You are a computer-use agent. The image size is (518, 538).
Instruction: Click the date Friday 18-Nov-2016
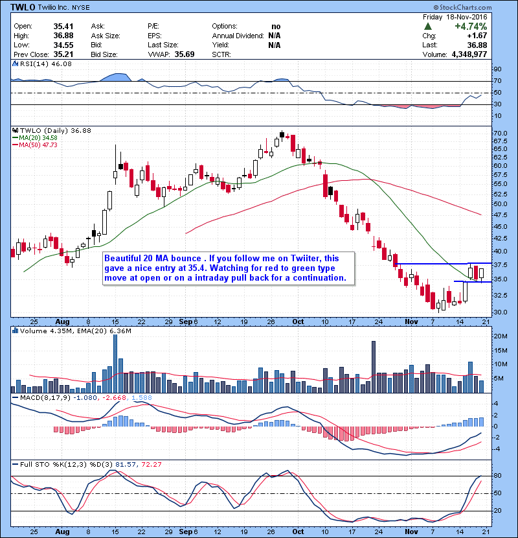coord(455,17)
